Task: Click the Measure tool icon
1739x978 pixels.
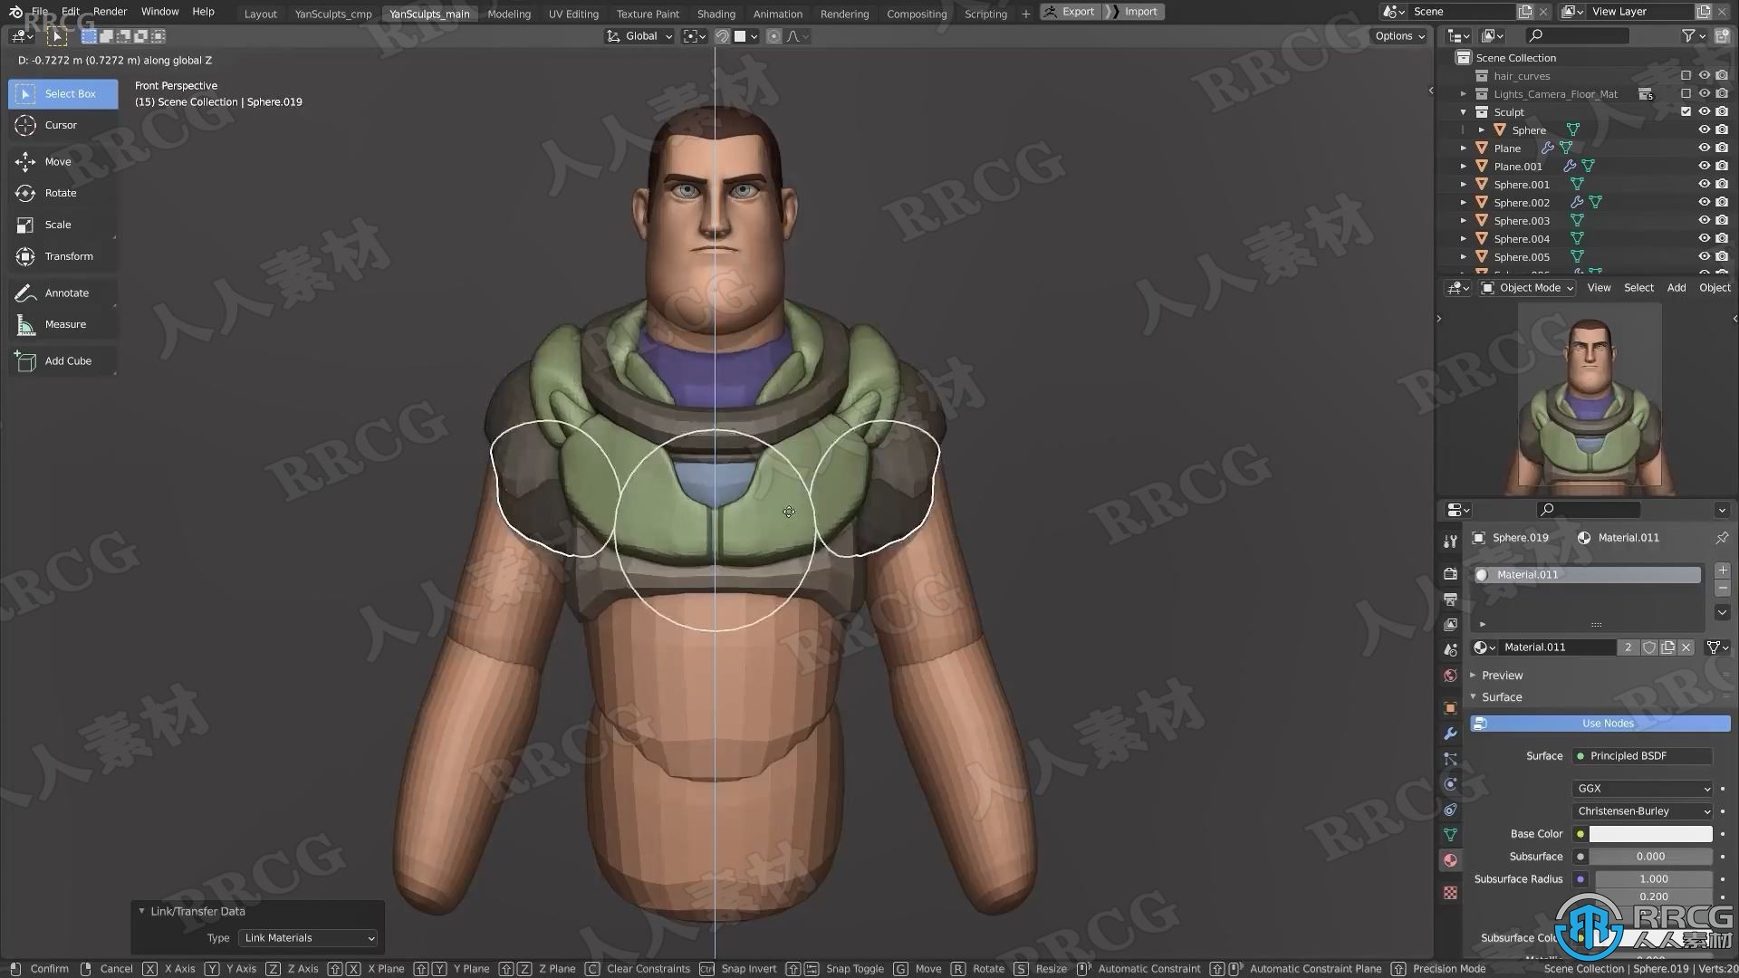Action: click(24, 323)
